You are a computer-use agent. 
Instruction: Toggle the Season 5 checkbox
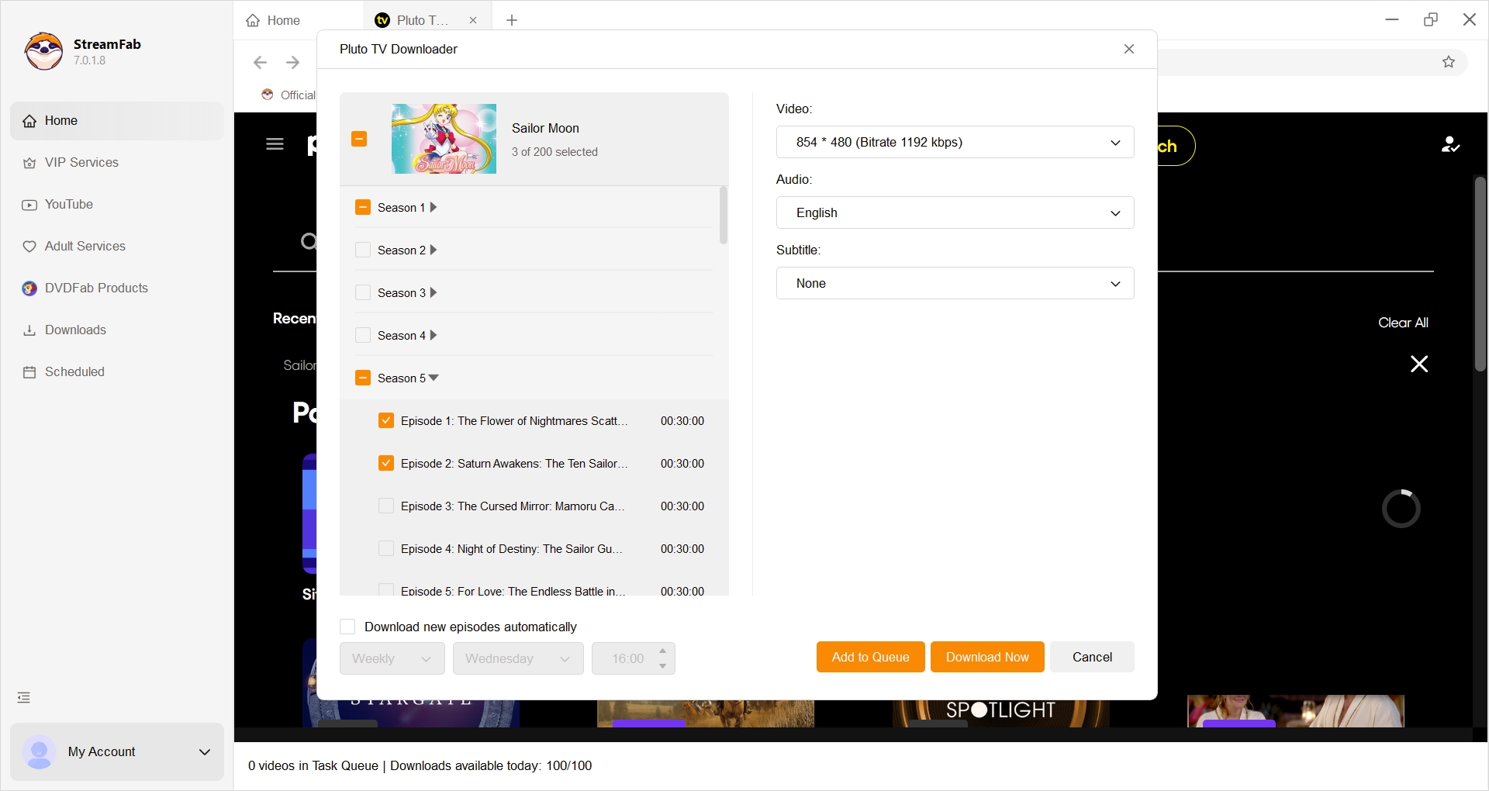point(363,378)
